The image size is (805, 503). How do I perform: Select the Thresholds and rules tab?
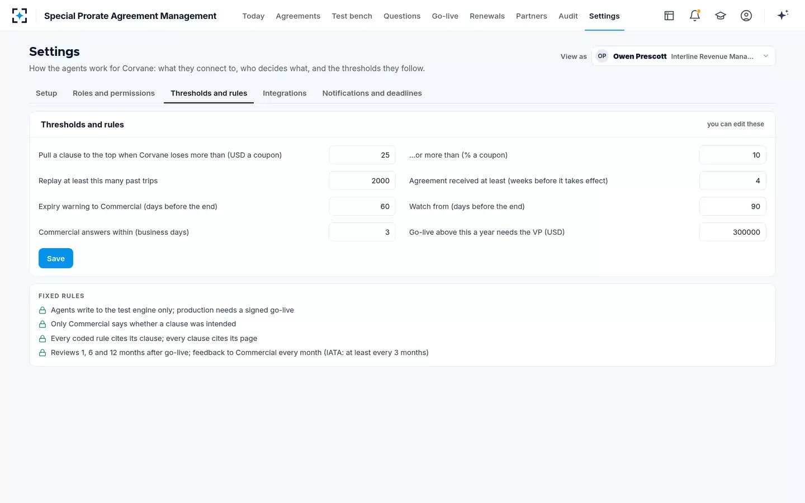tap(209, 93)
